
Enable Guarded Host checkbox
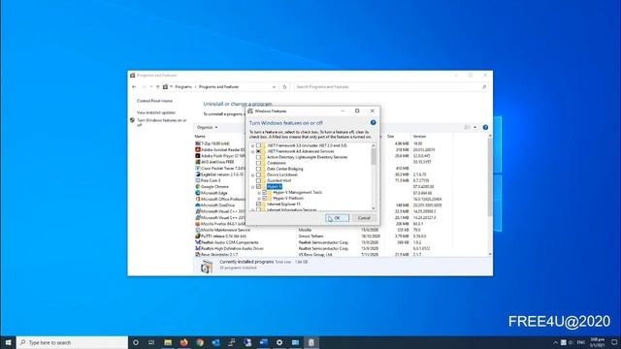[258, 180]
